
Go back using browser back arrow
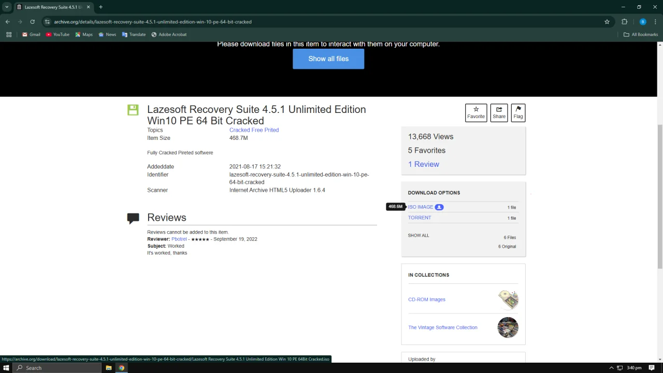click(7, 22)
